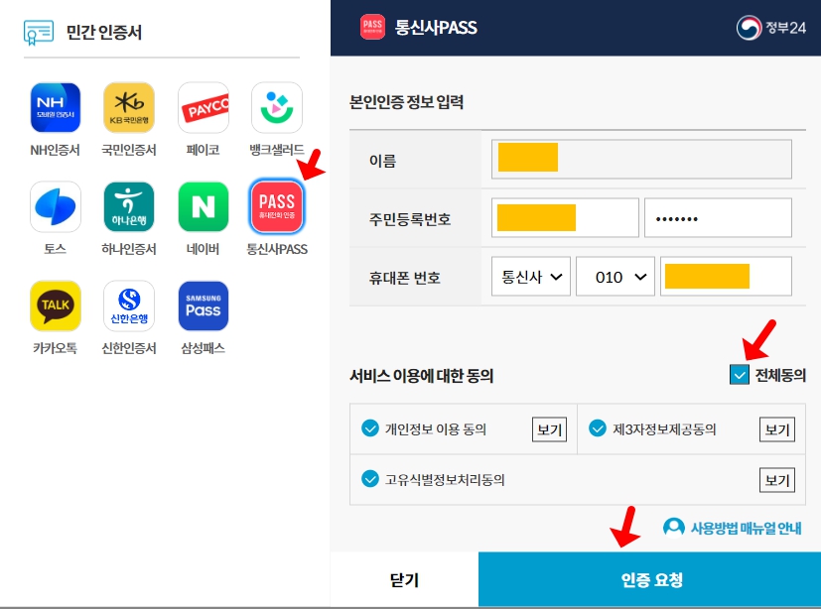Expand the 010 phone prefix dropdown
821x609 pixels.
point(615,276)
